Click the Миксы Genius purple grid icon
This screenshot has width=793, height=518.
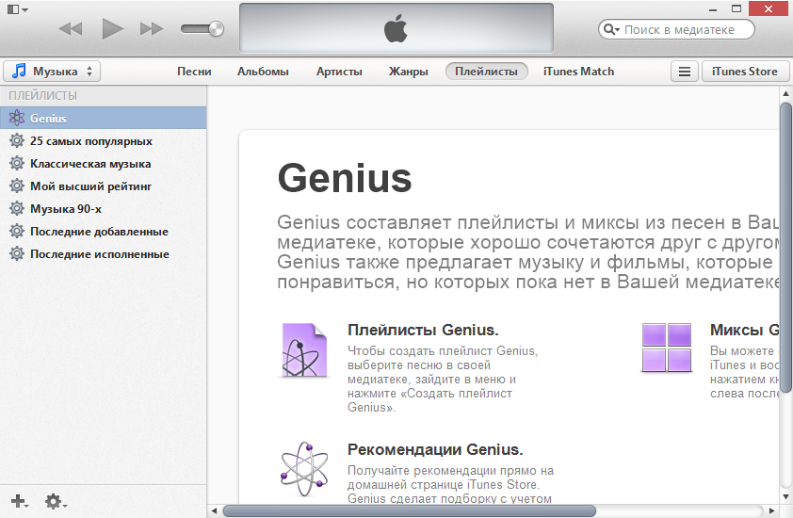667,348
